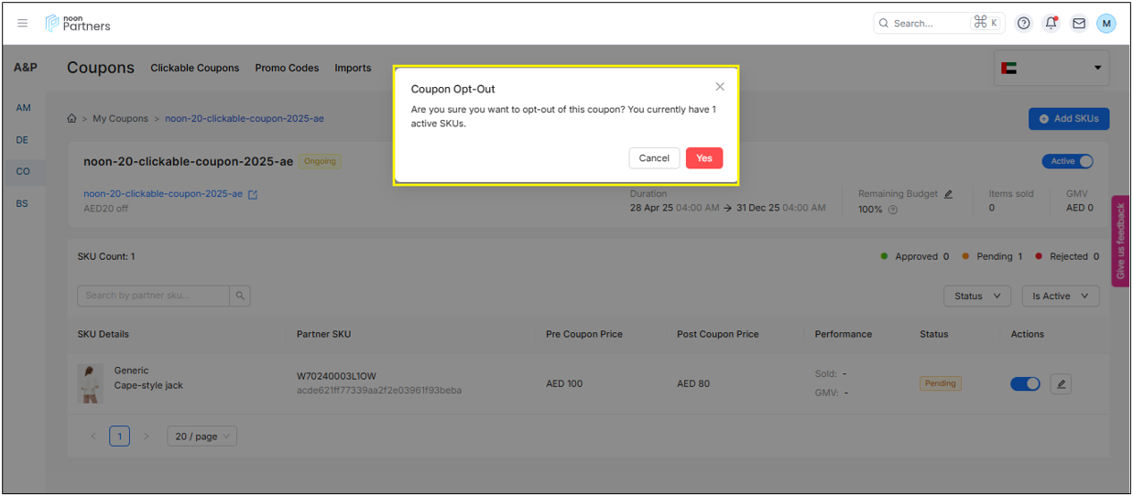Open the help question mark icon
This screenshot has width=1133, height=496.
point(1024,23)
